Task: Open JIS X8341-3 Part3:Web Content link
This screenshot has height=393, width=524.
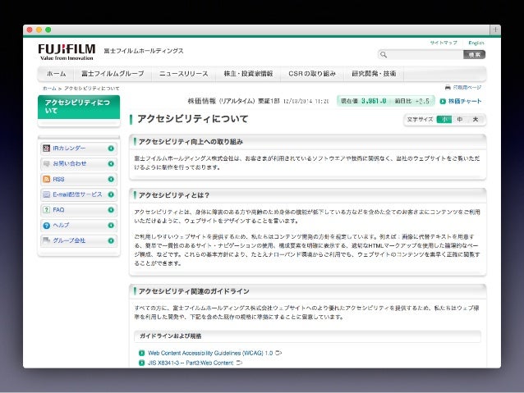Action: tap(191, 363)
